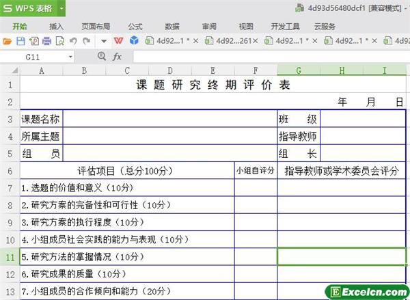Click the blue cube icon
This screenshot has width=410, height=300.
click(134, 40)
